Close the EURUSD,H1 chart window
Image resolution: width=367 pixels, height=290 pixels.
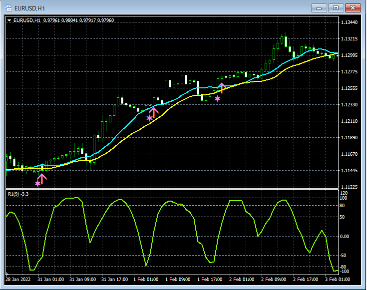353,8
